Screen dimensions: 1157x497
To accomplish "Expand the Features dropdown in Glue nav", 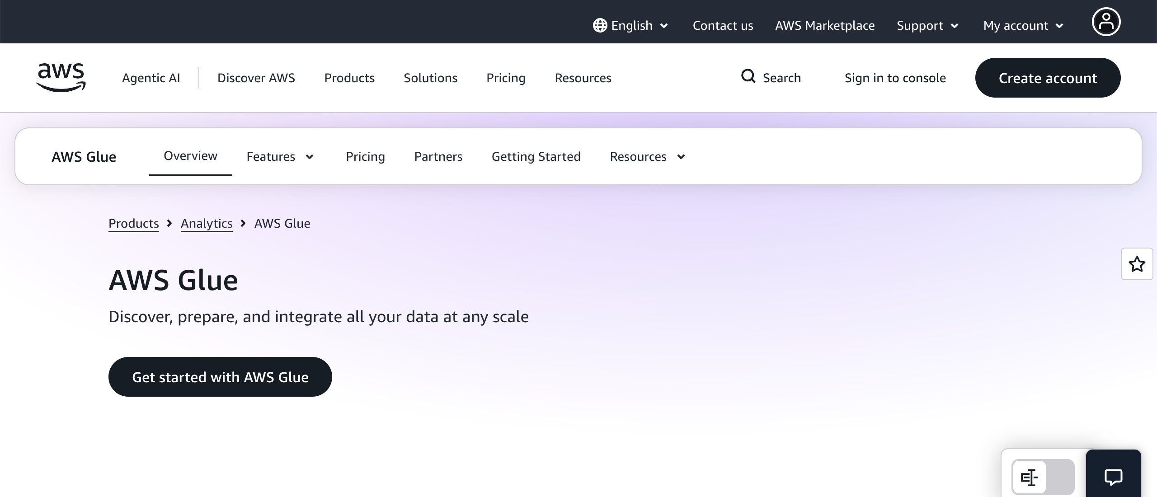I will [x=280, y=156].
